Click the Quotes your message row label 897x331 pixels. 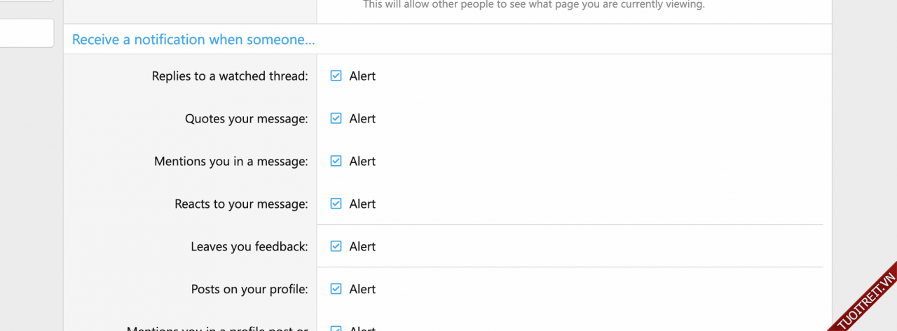pyautogui.click(x=246, y=119)
